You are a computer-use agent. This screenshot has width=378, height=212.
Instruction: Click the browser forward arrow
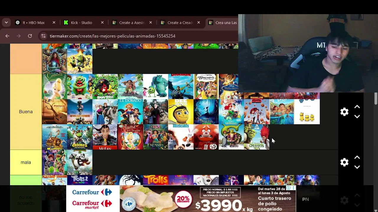point(19,36)
